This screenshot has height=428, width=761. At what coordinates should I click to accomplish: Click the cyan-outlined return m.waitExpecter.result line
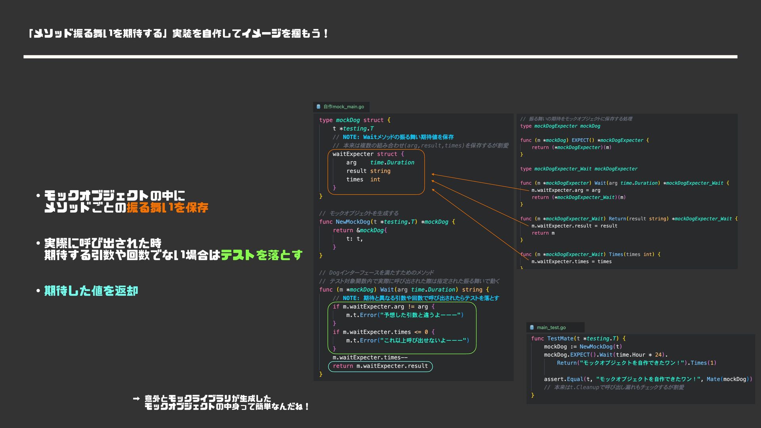(380, 366)
